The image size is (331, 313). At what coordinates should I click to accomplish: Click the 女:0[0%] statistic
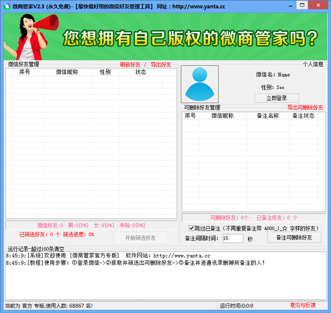pyautogui.click(x=104, y=225)
